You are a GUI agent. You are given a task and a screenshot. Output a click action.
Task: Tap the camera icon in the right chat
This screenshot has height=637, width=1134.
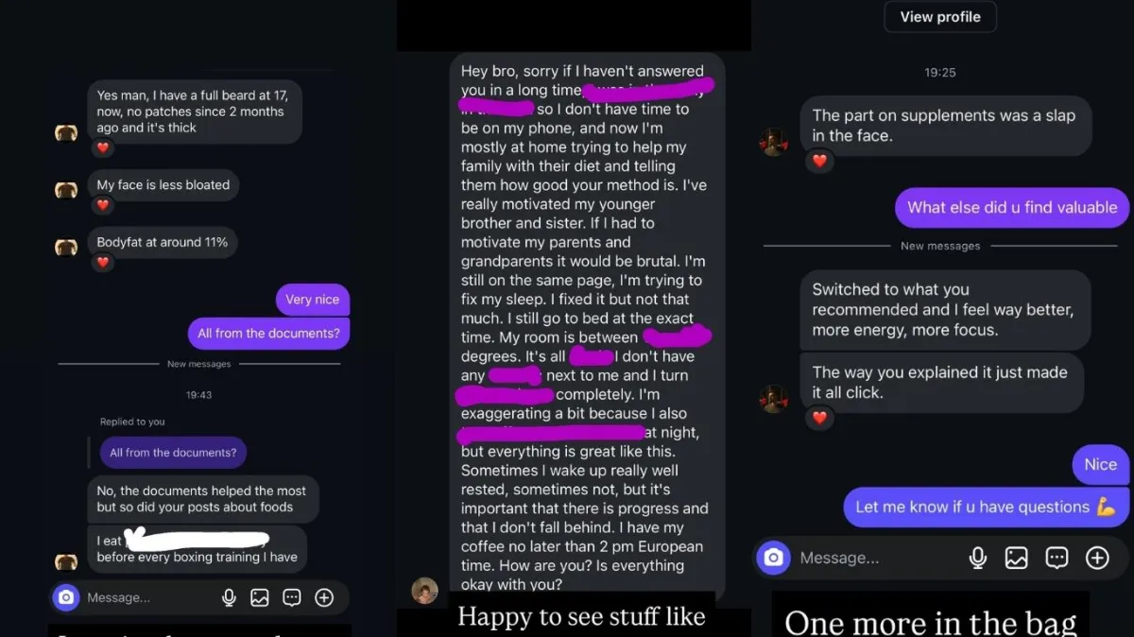coord(773,558)
